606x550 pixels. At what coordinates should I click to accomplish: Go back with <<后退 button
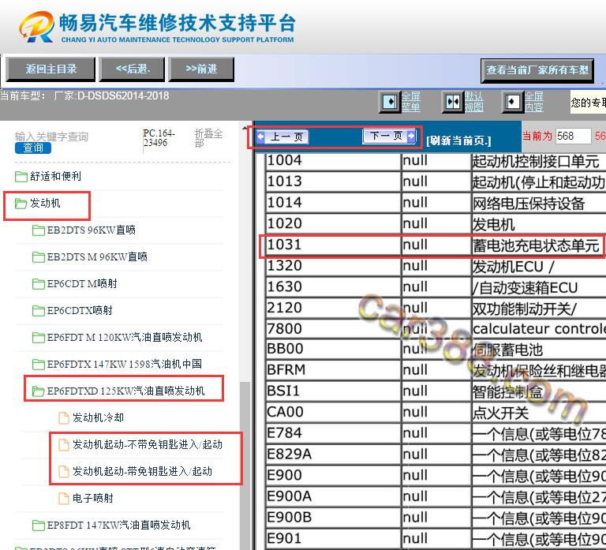pos(133,69)
